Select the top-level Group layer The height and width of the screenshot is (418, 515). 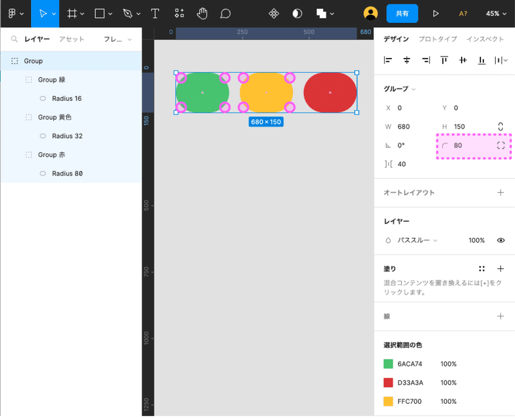click(71, 60)
